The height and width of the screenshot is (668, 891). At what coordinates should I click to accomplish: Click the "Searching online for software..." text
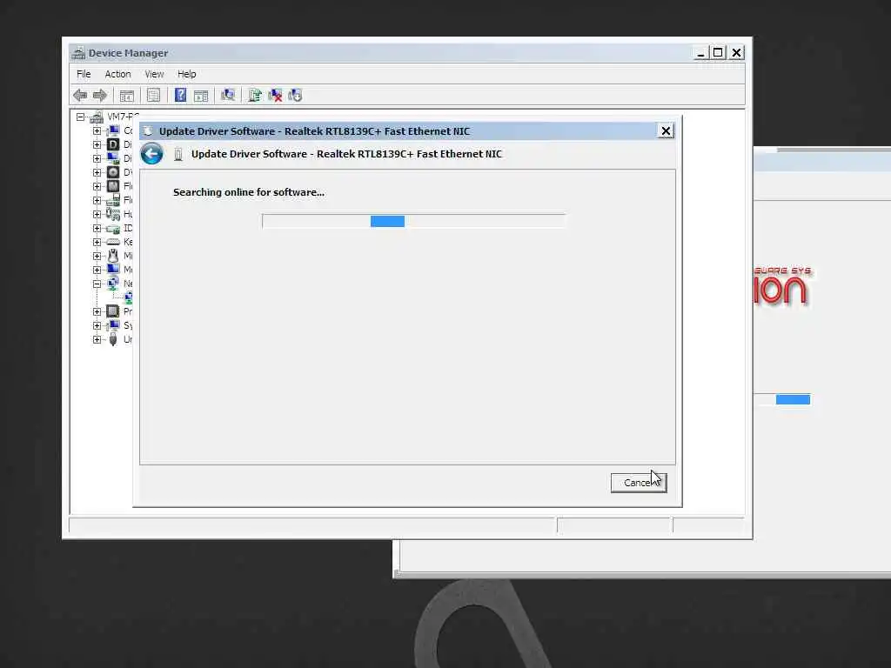coord(248,192)
